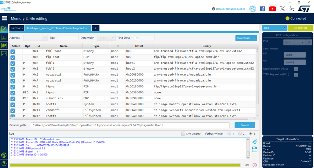Open the binary 01/10 sidebar icon

point(4,155)
